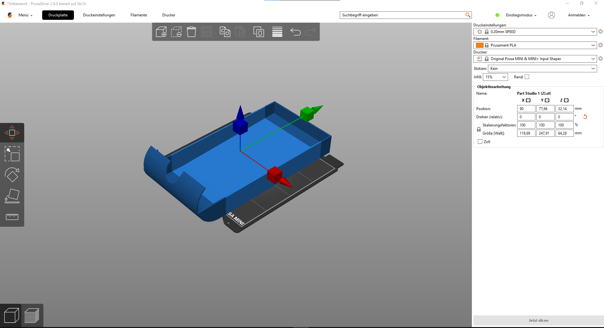Open the Original Prusa MINI printer dropdown
The image size is (604, 328).
[x=535, y=58]
